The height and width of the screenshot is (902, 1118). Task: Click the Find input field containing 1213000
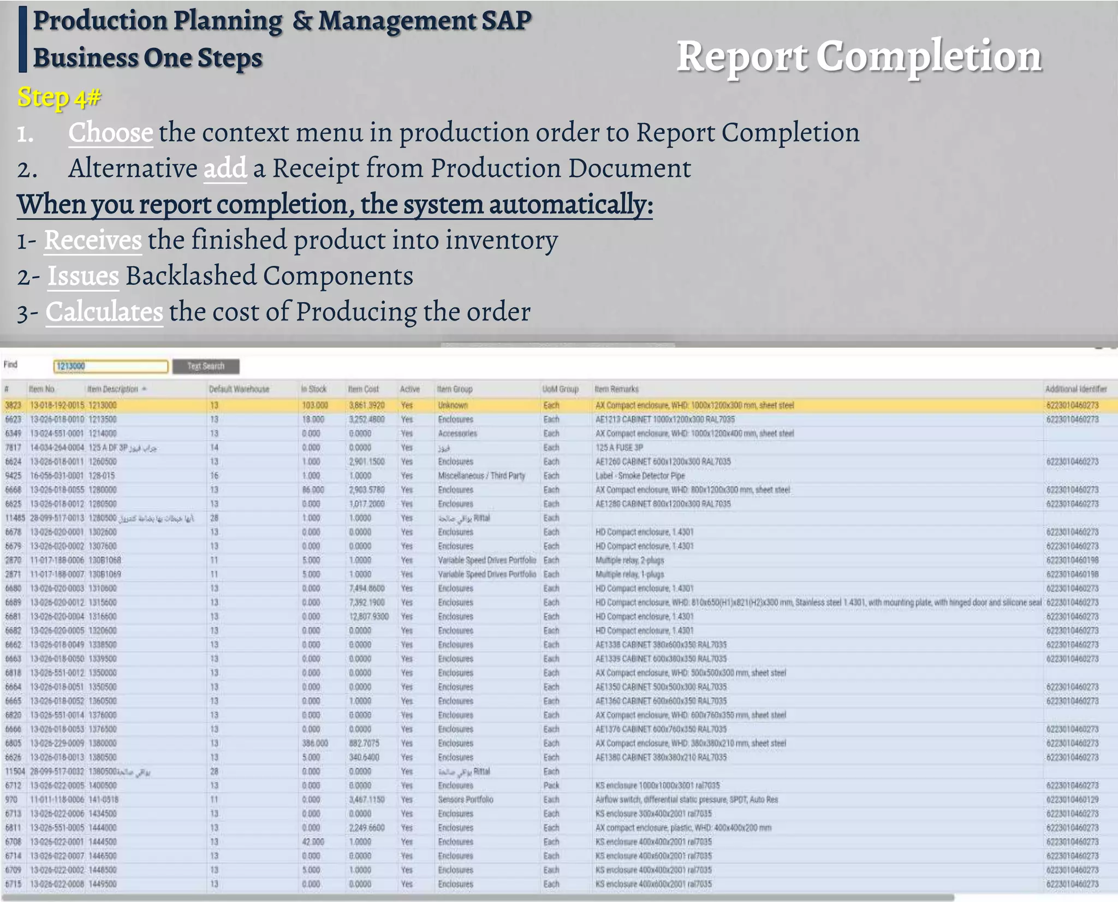[x=111, y=366]
